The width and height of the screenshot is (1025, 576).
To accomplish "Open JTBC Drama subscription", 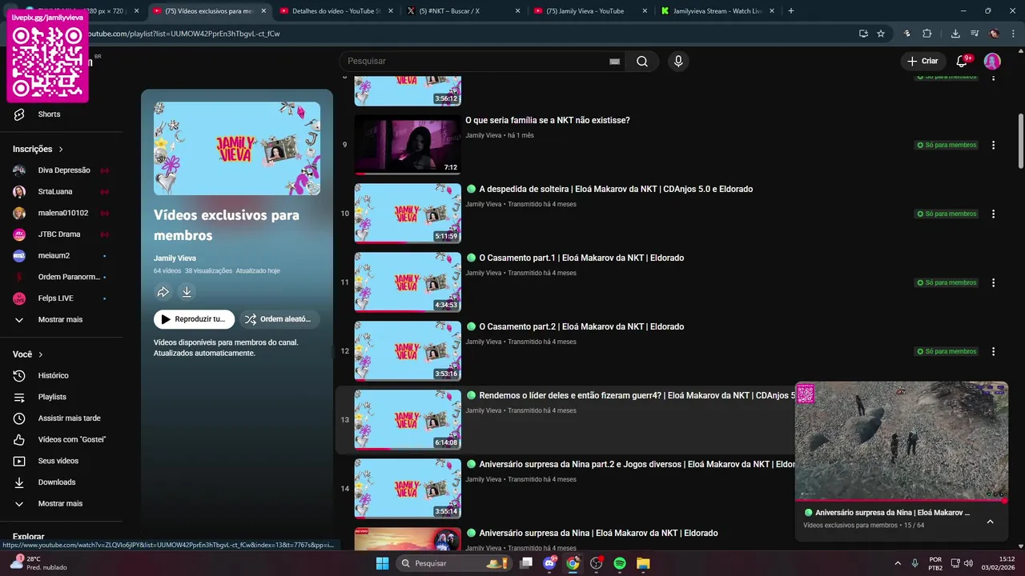I will 61,234.
